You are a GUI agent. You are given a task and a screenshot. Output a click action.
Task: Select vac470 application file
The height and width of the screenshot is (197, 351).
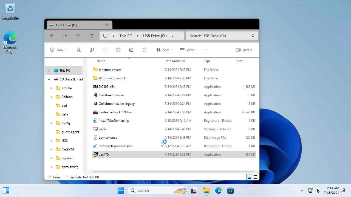point(174,155)
